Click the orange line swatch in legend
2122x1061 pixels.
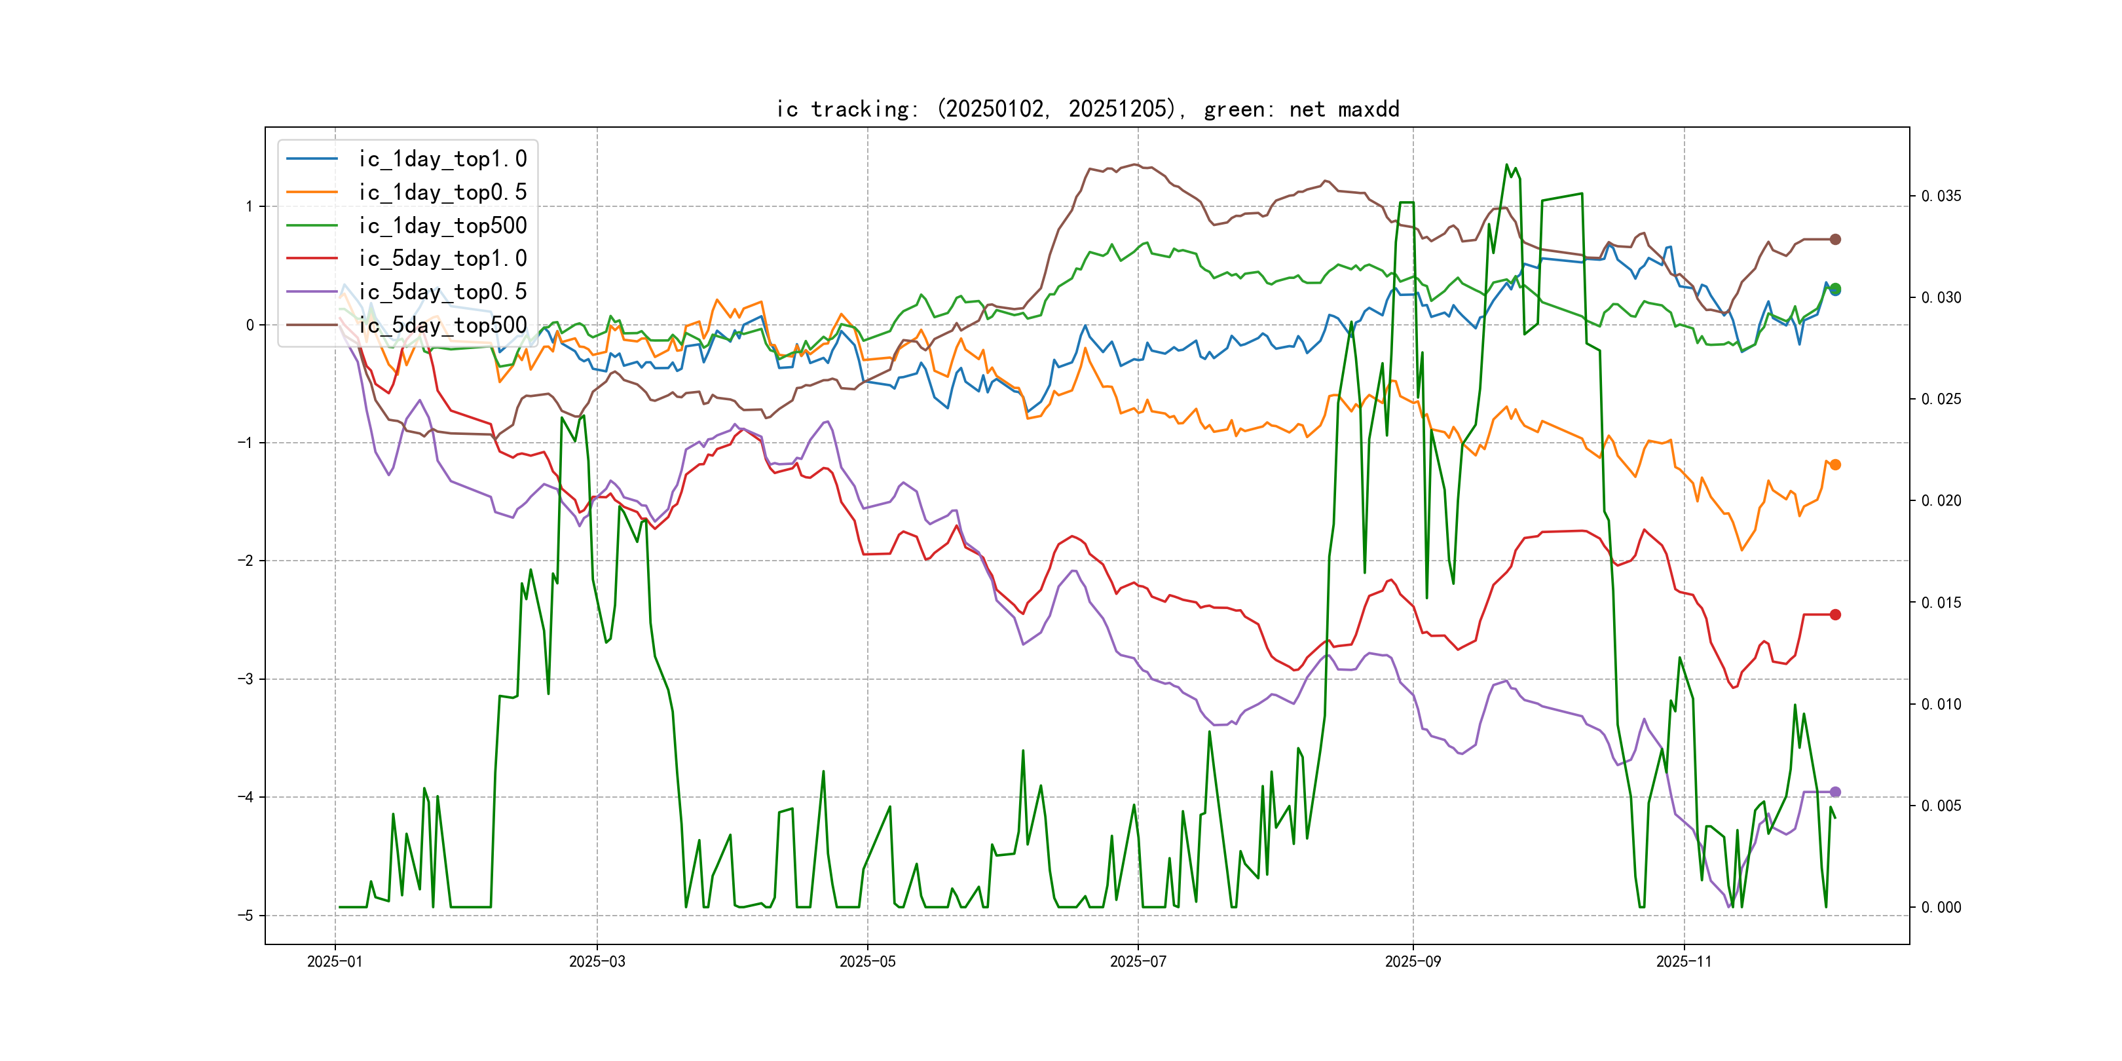coord(311,192)
